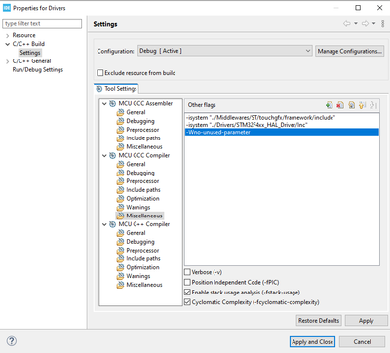390x353 pixels.
Task: Select General under MCU G++ Compiler
Action: 136,233
